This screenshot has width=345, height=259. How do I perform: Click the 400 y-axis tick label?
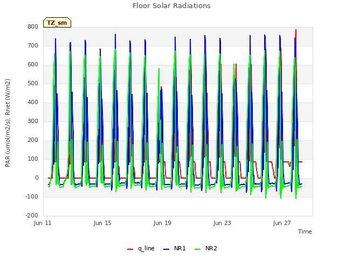[33, 102]
